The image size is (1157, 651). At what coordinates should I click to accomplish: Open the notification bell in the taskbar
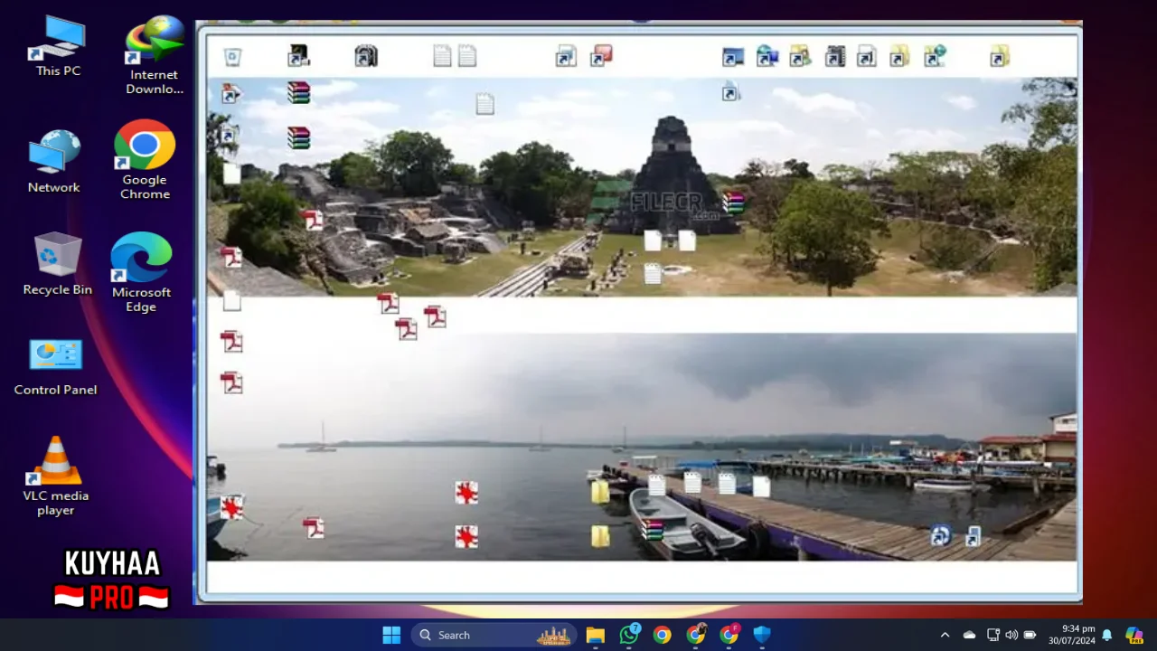coord(1106,635)
